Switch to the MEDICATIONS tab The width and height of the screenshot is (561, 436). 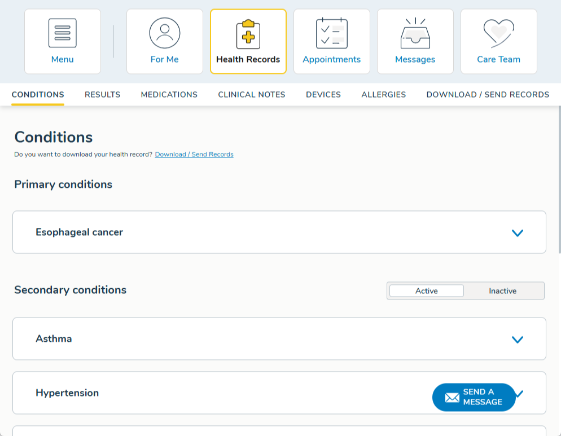point(169,94)
